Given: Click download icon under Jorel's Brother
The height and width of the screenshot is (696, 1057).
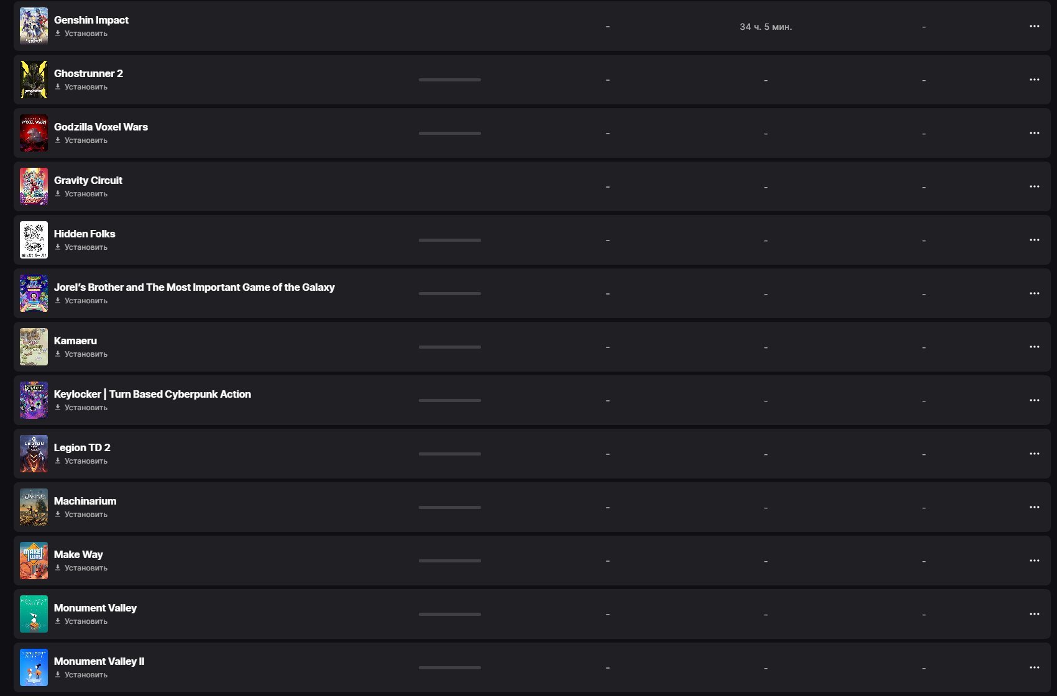Looking at the screenshot, I should pos(58,301).
